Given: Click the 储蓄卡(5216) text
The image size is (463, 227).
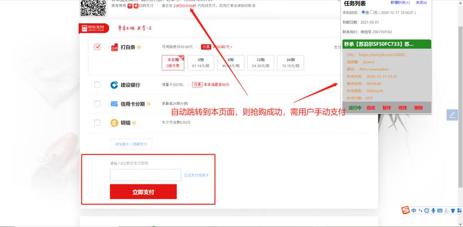Looking at the screenshot, I should click(x=172, y=84).
